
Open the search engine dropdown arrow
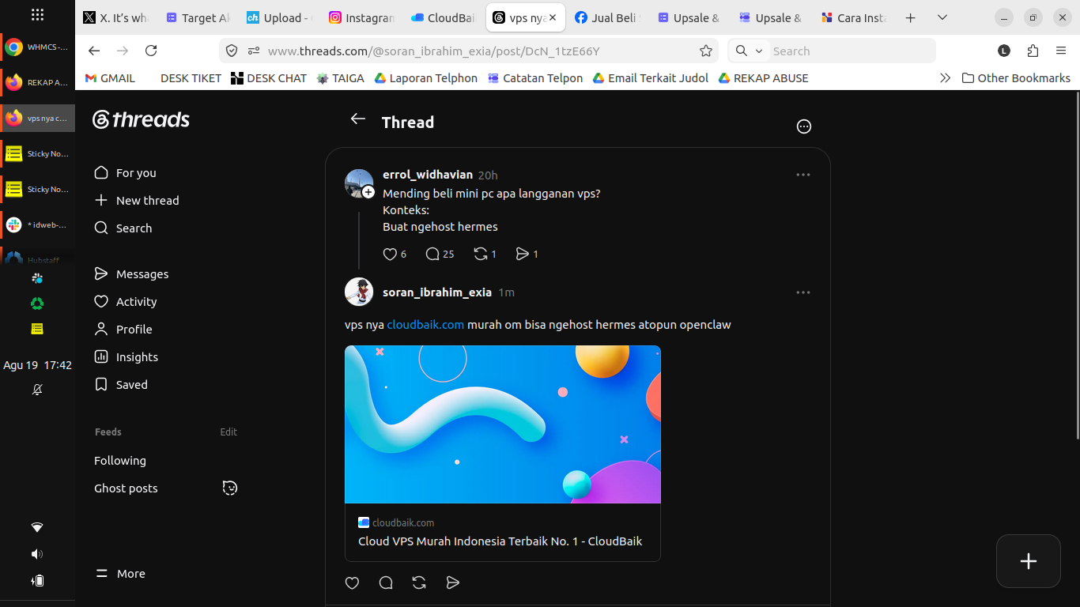coord(759,51)
